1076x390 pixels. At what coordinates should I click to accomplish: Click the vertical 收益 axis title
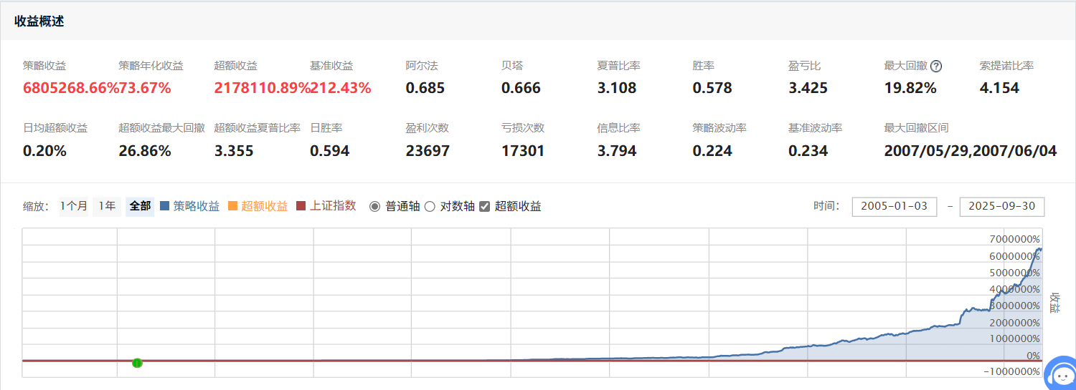(1054, 302)
